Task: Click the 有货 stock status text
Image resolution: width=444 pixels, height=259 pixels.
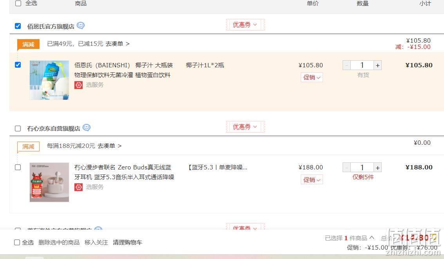Action: (x=363, y=75)
